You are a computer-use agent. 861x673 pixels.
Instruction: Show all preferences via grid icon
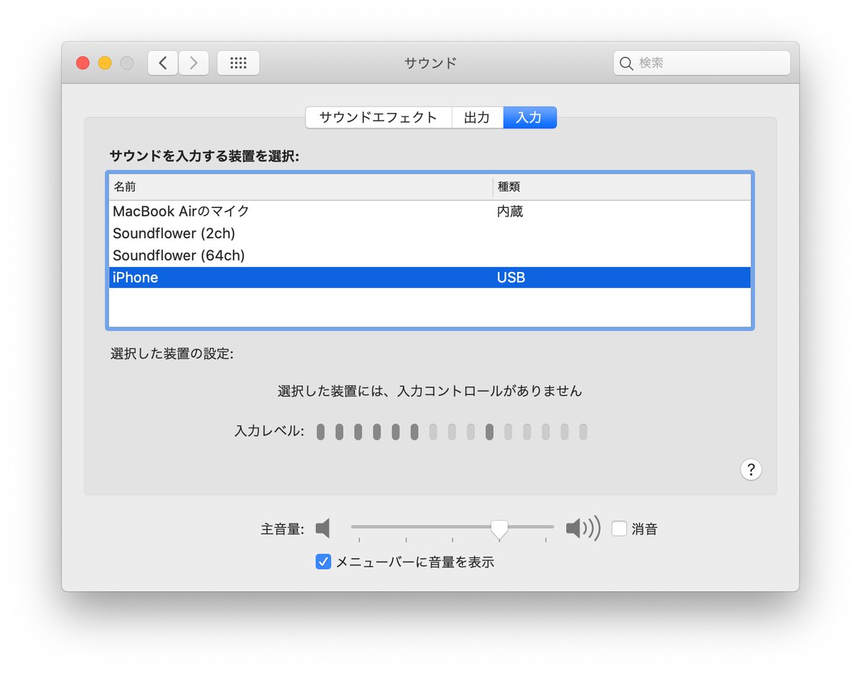238,63
